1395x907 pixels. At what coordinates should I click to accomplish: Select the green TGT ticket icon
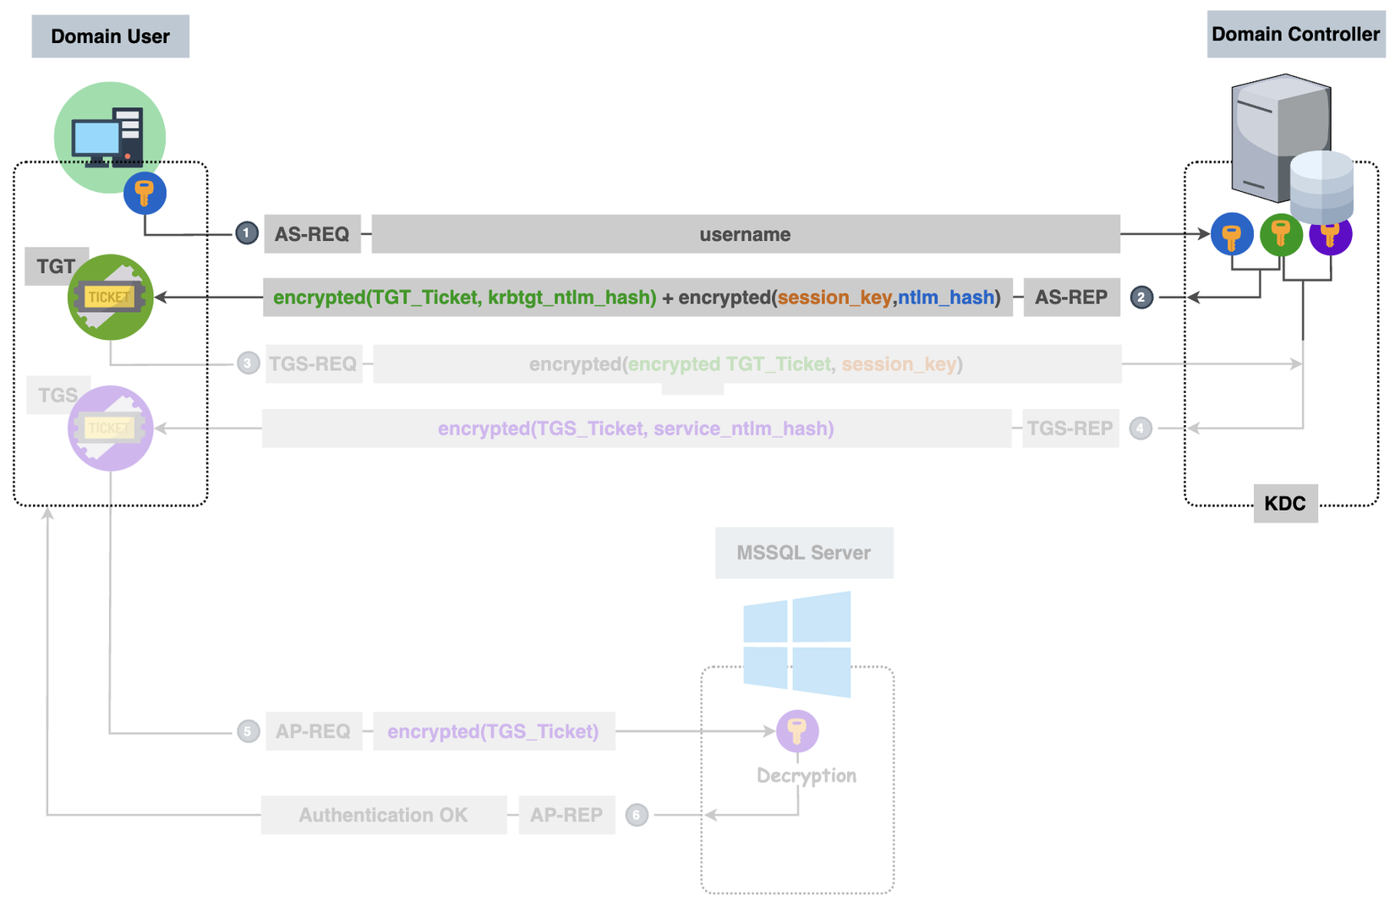click(x=111, y=298)
